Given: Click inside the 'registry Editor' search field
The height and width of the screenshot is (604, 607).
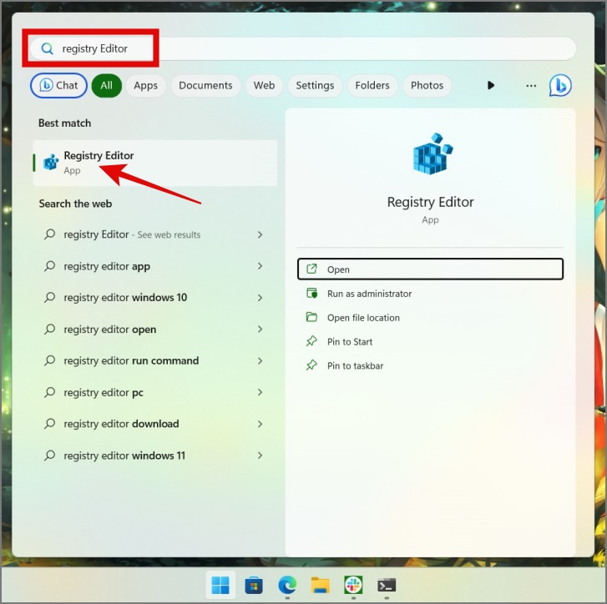Looking at the screenshot, I should [303, 48].
